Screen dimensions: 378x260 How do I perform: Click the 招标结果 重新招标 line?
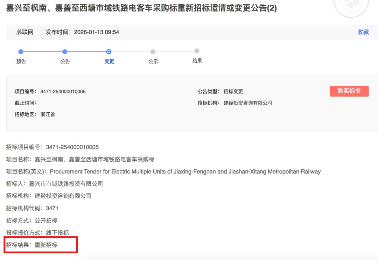(x=32, y=245)
